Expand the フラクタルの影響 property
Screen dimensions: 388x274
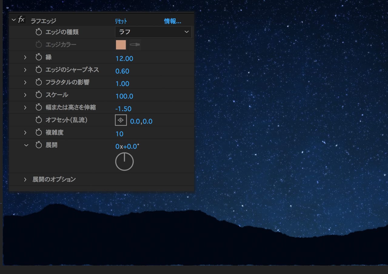(x=25, y=82)
